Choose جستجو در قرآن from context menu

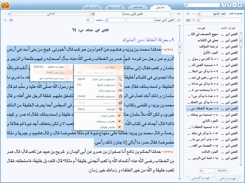click(x=99, y=91)
